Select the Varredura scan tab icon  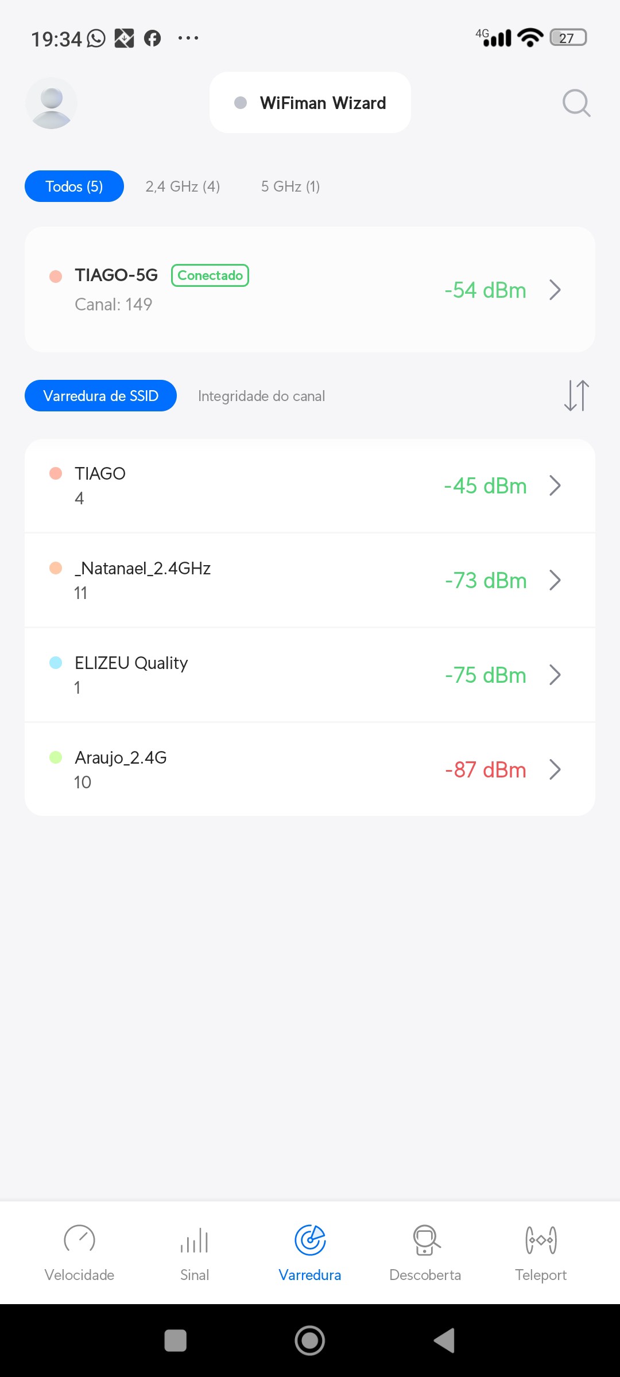click(310, 1240)
